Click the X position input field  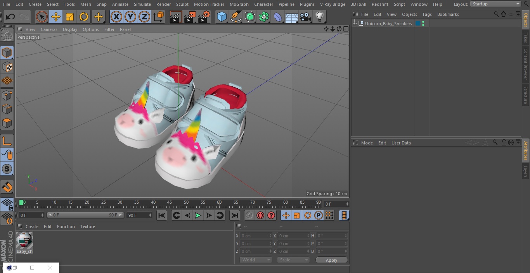tap(256, 236)
